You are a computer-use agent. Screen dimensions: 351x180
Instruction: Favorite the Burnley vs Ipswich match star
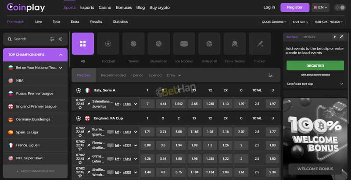(x=80, y=136)
